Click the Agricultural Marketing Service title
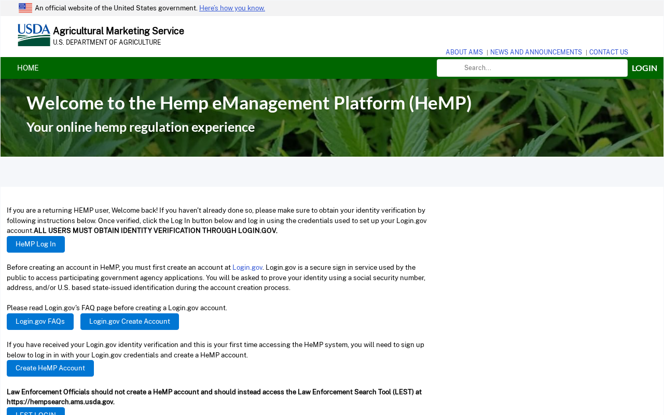664x415 pixels. pyautogui.click(x=118, y=31)
